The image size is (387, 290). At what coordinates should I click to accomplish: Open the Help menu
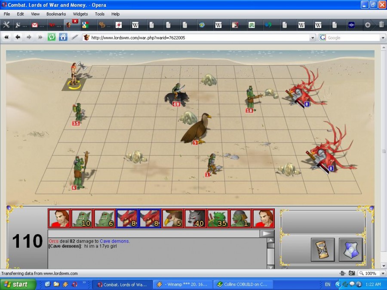pyautogui.click(x=115, y=14)
